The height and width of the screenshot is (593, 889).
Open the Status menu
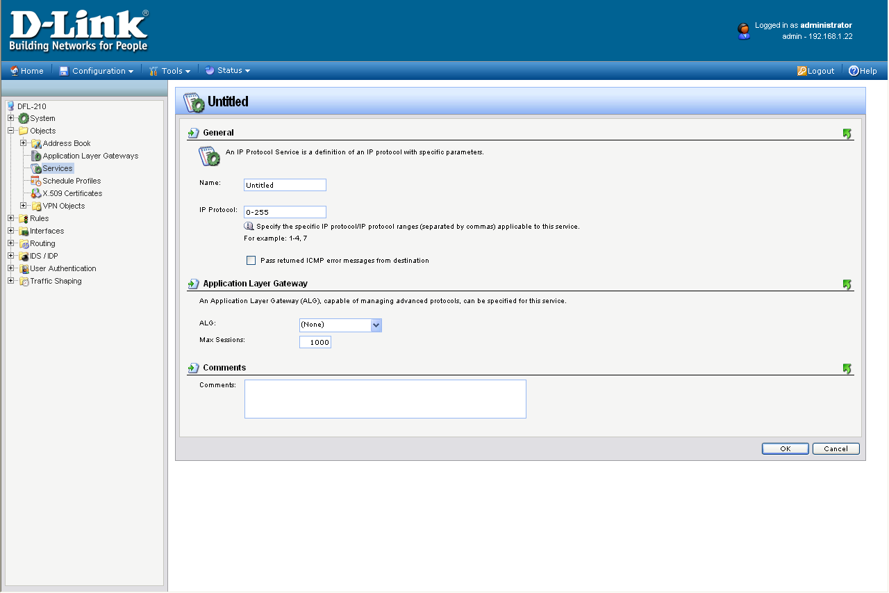(x=227, y=70)
